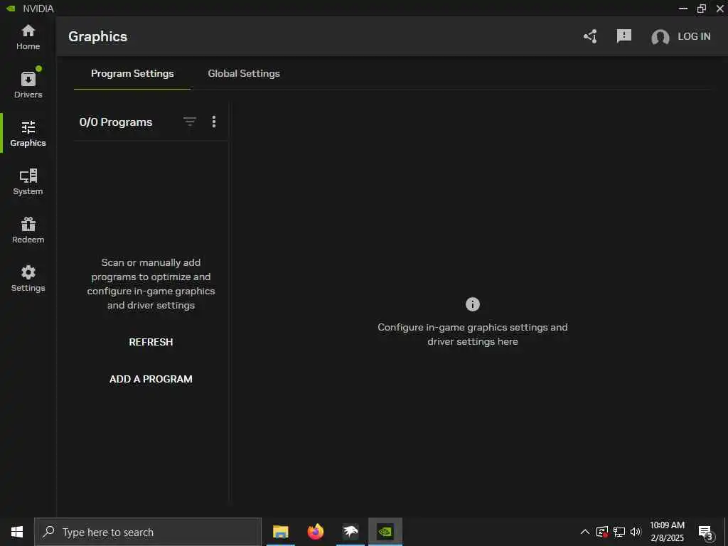The height and width of the screenshot is (546, 728).
Task: Close the NVIDIA window
Action: [x=719, y=9]
